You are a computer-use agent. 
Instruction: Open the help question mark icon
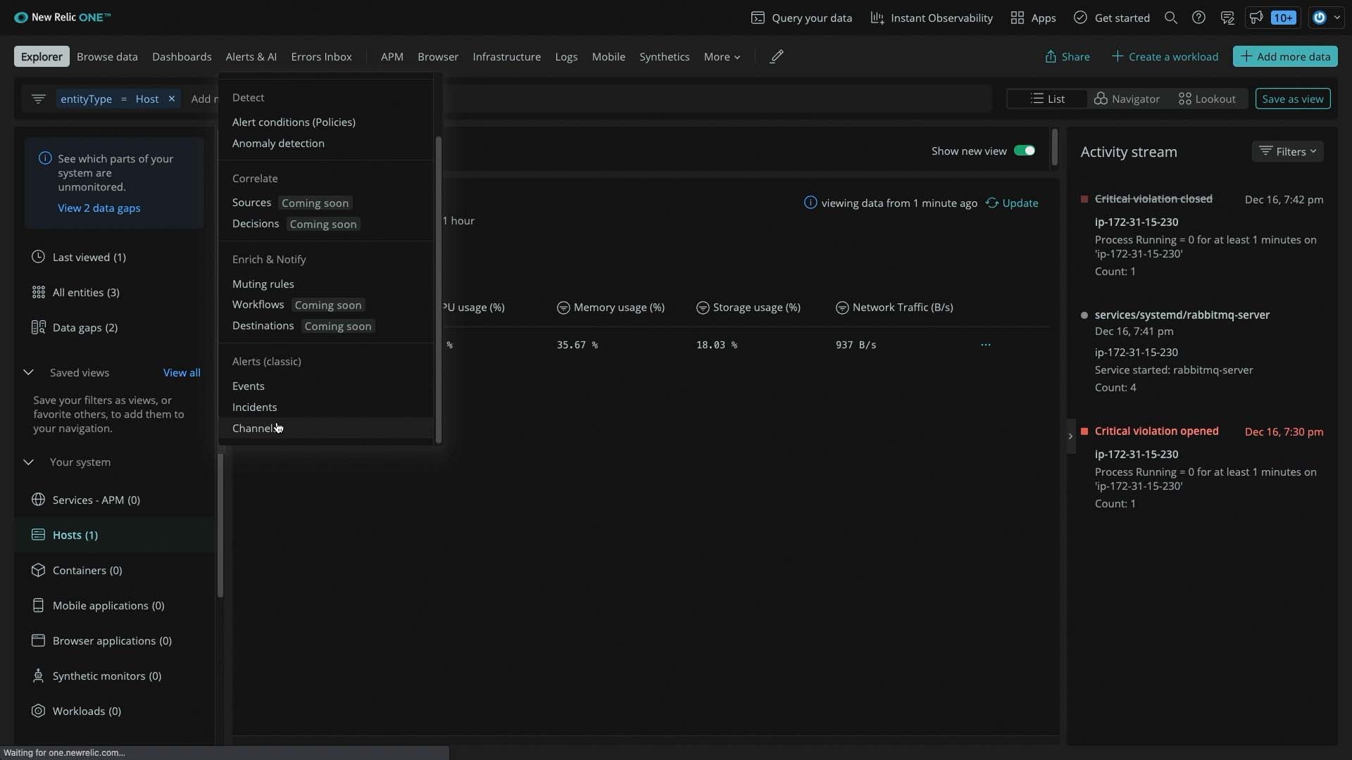tap(1198, 18)
